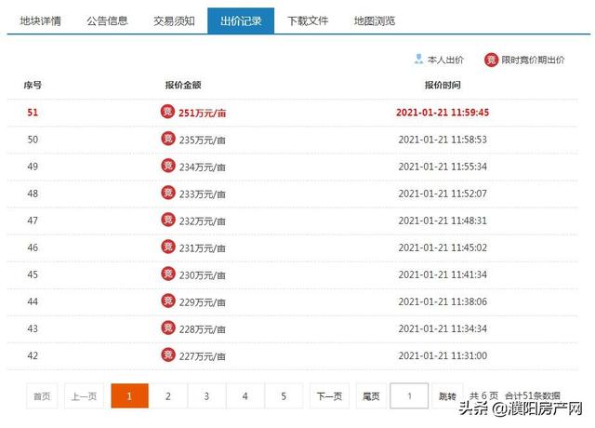Click serial number 51 in red
595x428 pixels.
click(x=33, y=113)
